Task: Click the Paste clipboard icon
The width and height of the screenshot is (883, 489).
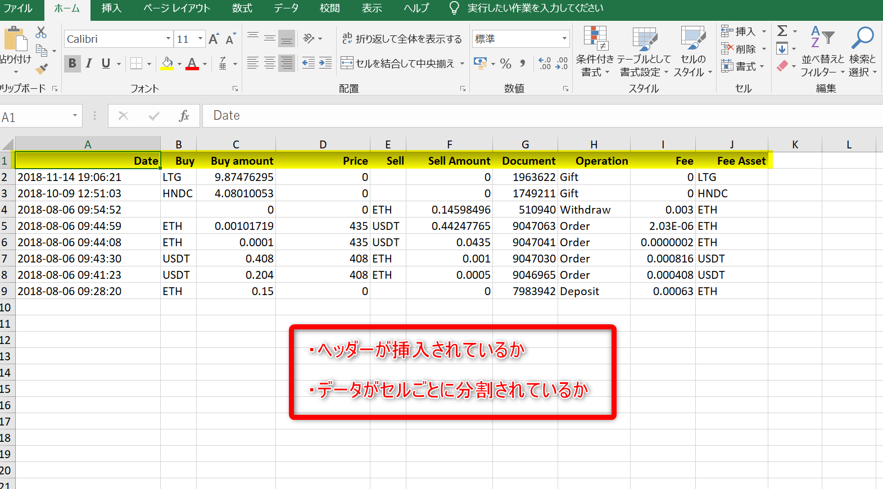Action: (x=15, y=39)
